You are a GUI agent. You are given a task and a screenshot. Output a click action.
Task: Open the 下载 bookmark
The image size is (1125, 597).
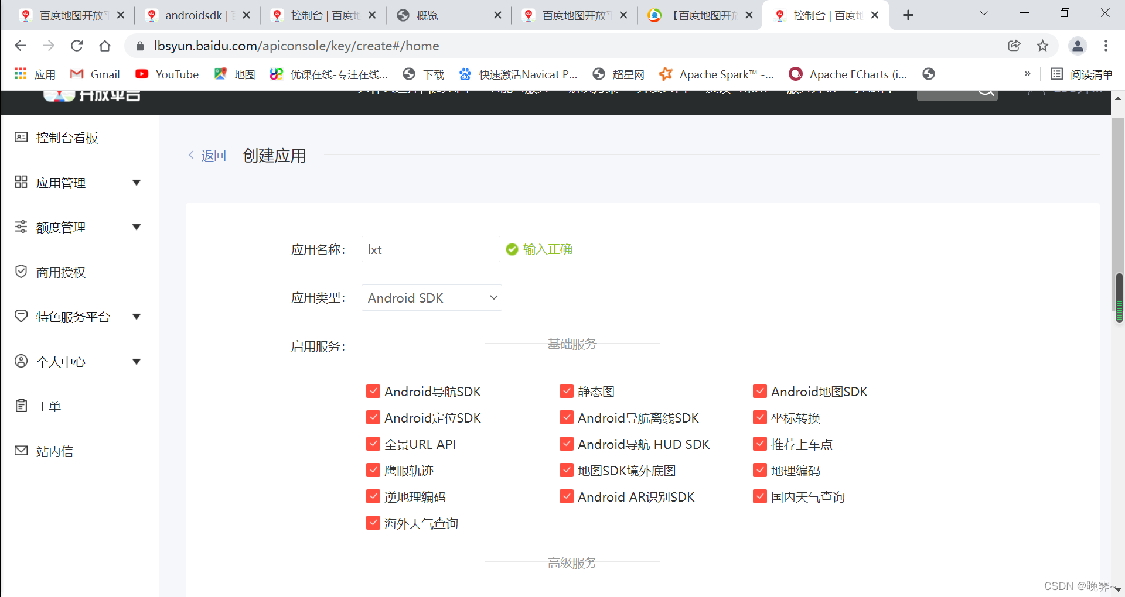(x=424, y=74)
